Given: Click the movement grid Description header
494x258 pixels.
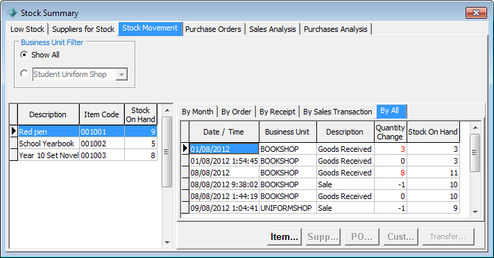Looking at the screenshot, I should click(x=346, y=132).
